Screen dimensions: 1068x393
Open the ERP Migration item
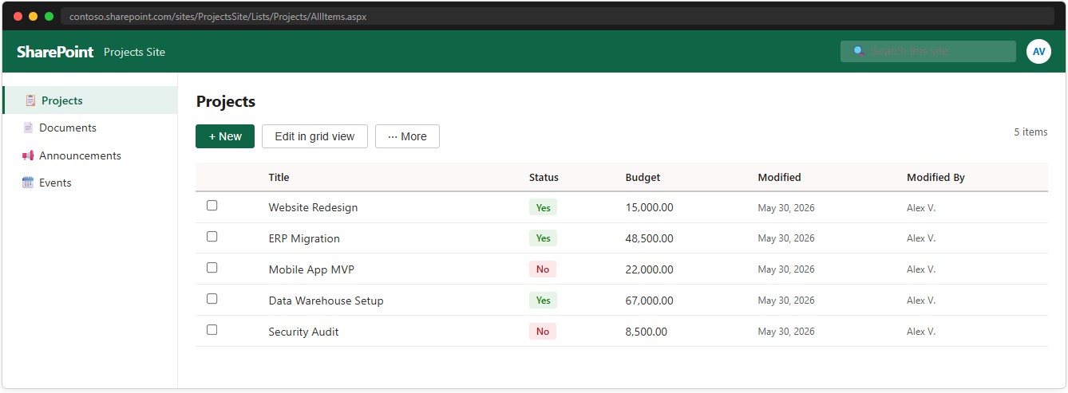(304, 238)
